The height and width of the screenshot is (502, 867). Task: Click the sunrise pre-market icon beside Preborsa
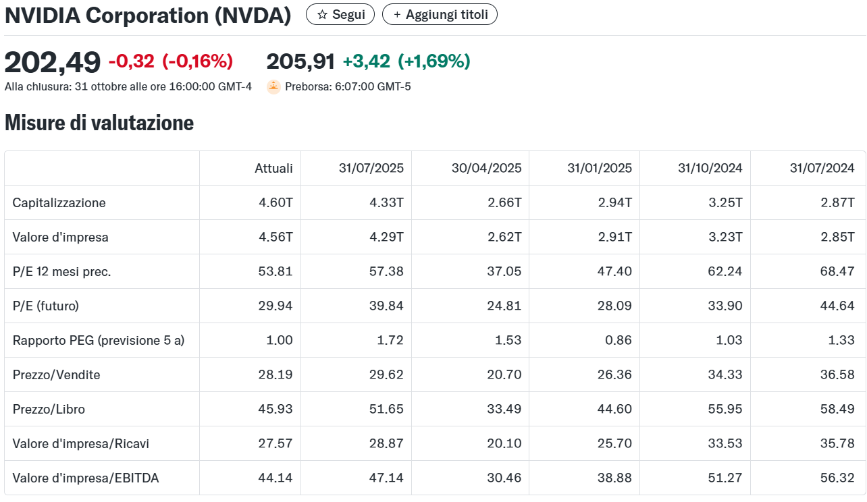point(273,86)
